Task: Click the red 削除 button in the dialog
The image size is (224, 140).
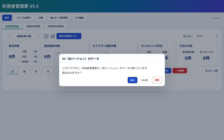Action: click(x=157, y=80)
